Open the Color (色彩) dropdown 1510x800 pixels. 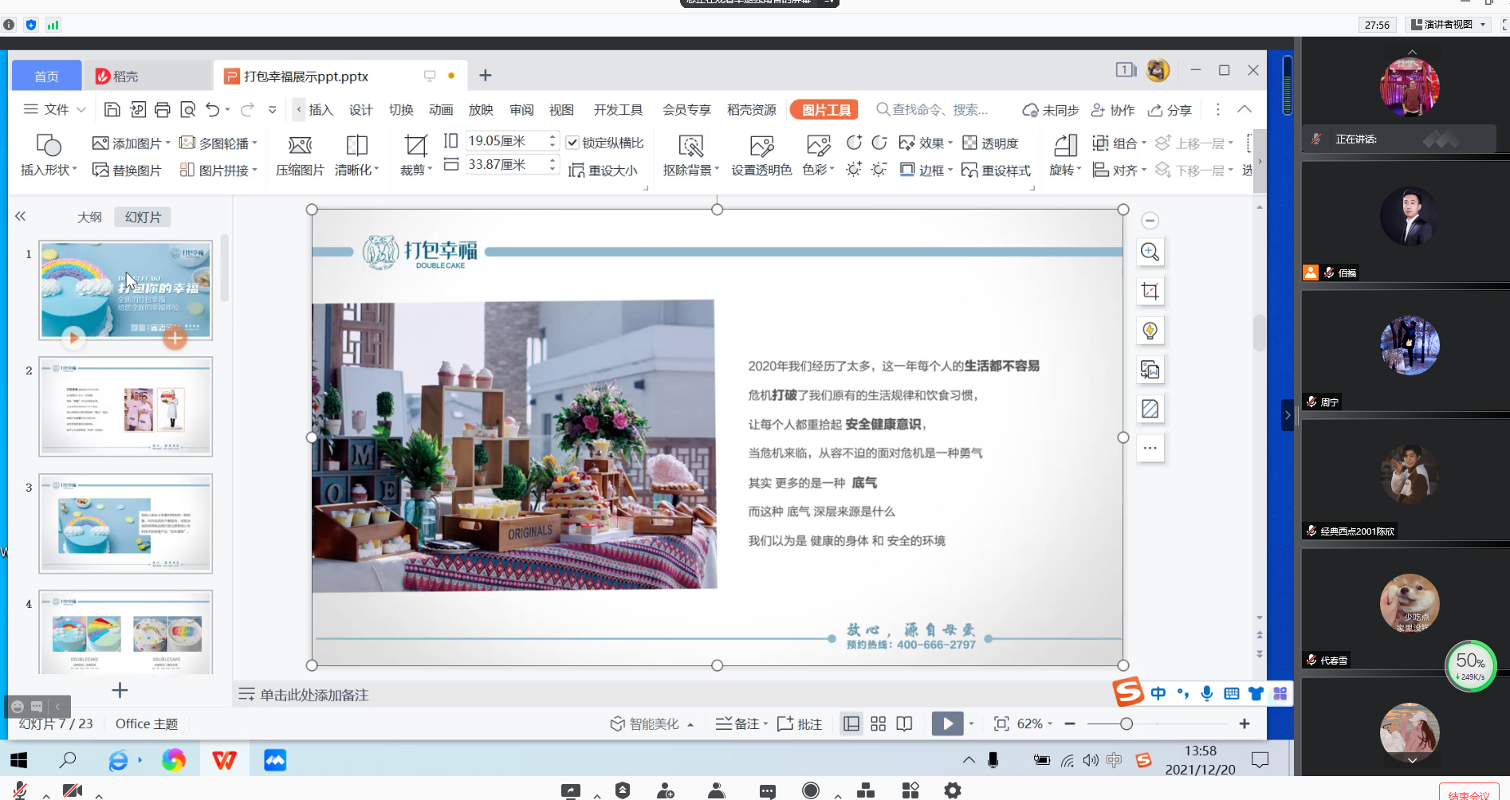tap(818, 155)
